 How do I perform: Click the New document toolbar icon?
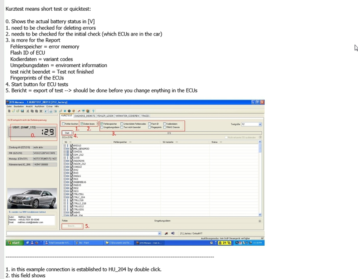click(9, 111)
